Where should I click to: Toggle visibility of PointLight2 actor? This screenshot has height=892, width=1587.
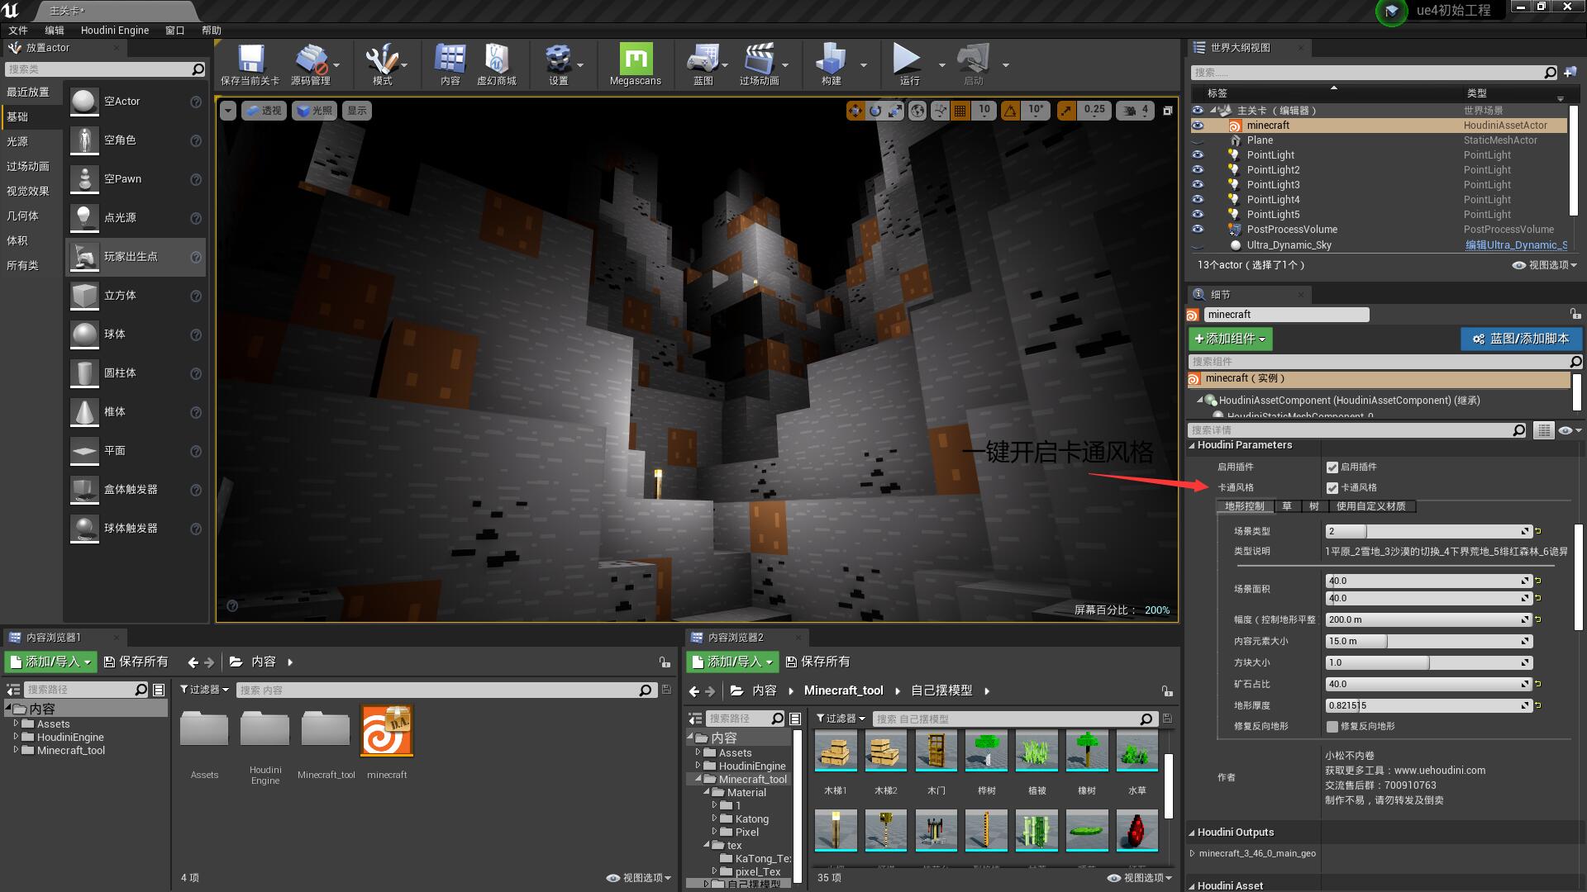1198,170
